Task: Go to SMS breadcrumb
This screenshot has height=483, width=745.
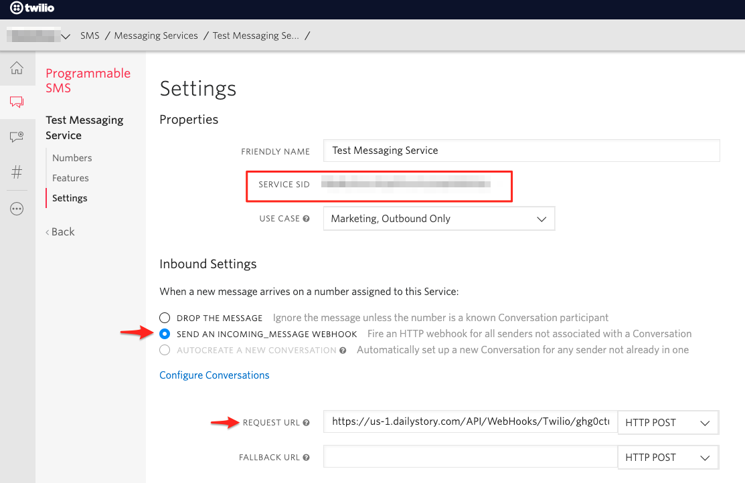Action: tap(90, 35)
